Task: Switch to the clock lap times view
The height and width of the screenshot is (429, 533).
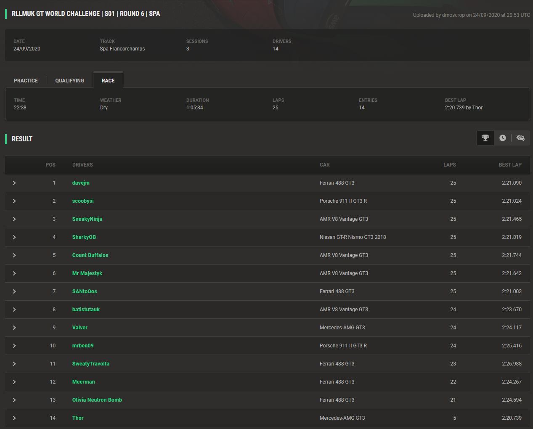Action: (503, 138)
